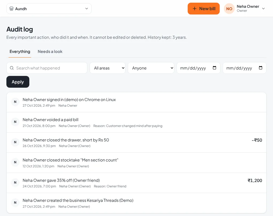Image resolution: width=273 pixels, height=216 pixels.
Task: Open the calendar picker for the end date
Action: tap(261, 68)
